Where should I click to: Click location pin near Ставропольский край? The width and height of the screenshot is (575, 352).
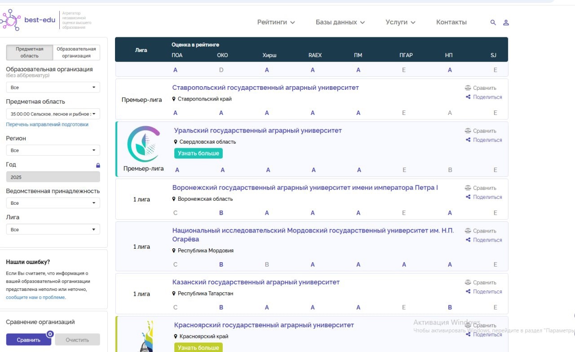click(174, 99)
